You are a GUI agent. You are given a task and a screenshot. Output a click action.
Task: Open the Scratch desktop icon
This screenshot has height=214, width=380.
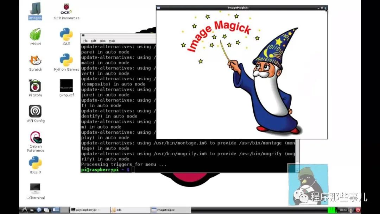pyautogui.click(x=36, y=63)
